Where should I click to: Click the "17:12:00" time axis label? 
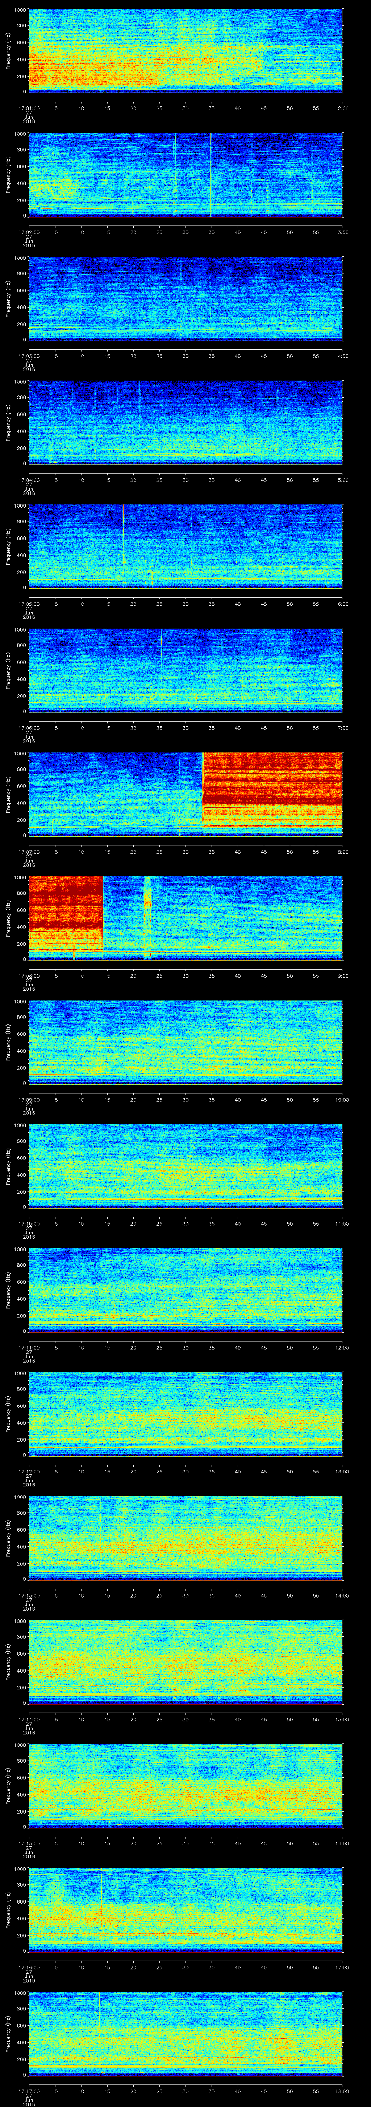coord(29,1471)
